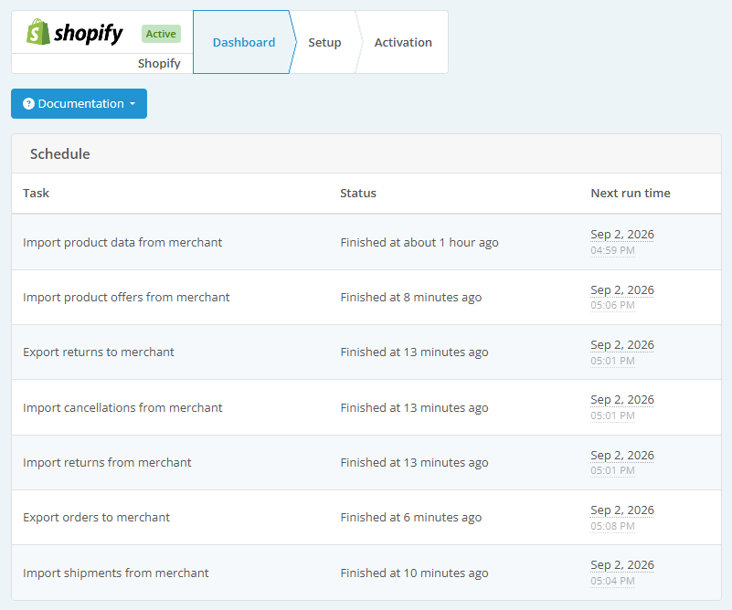Click the Shopify channel name label
This screenshot has width=732, height=610.
159,63
